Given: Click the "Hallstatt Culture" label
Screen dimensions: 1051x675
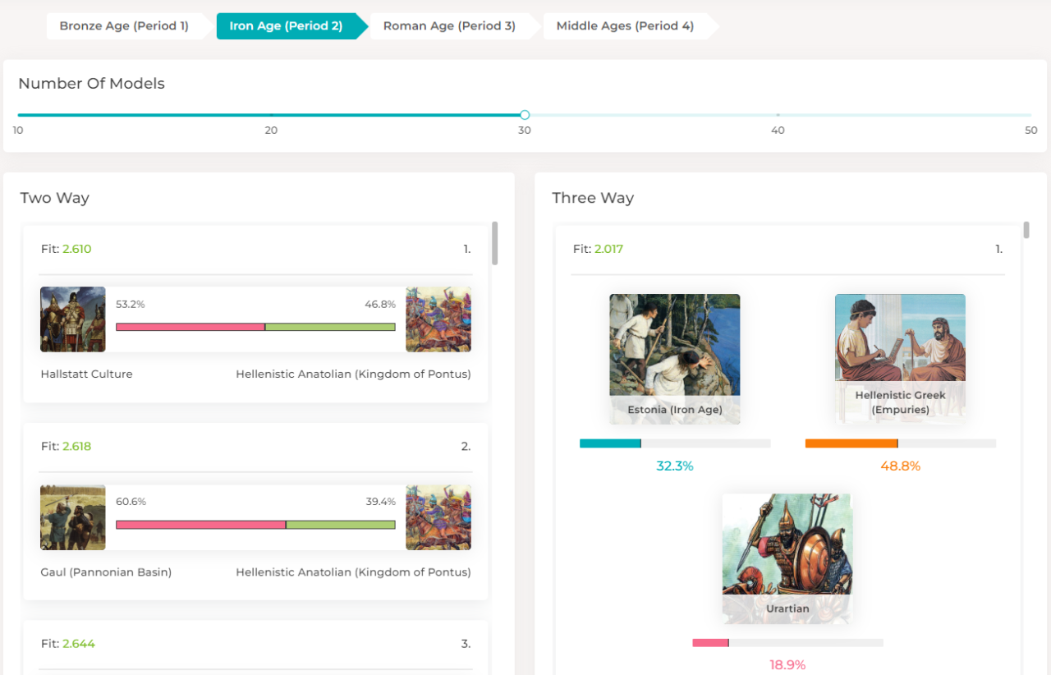Looking at the screenshot, I should 87,374.
